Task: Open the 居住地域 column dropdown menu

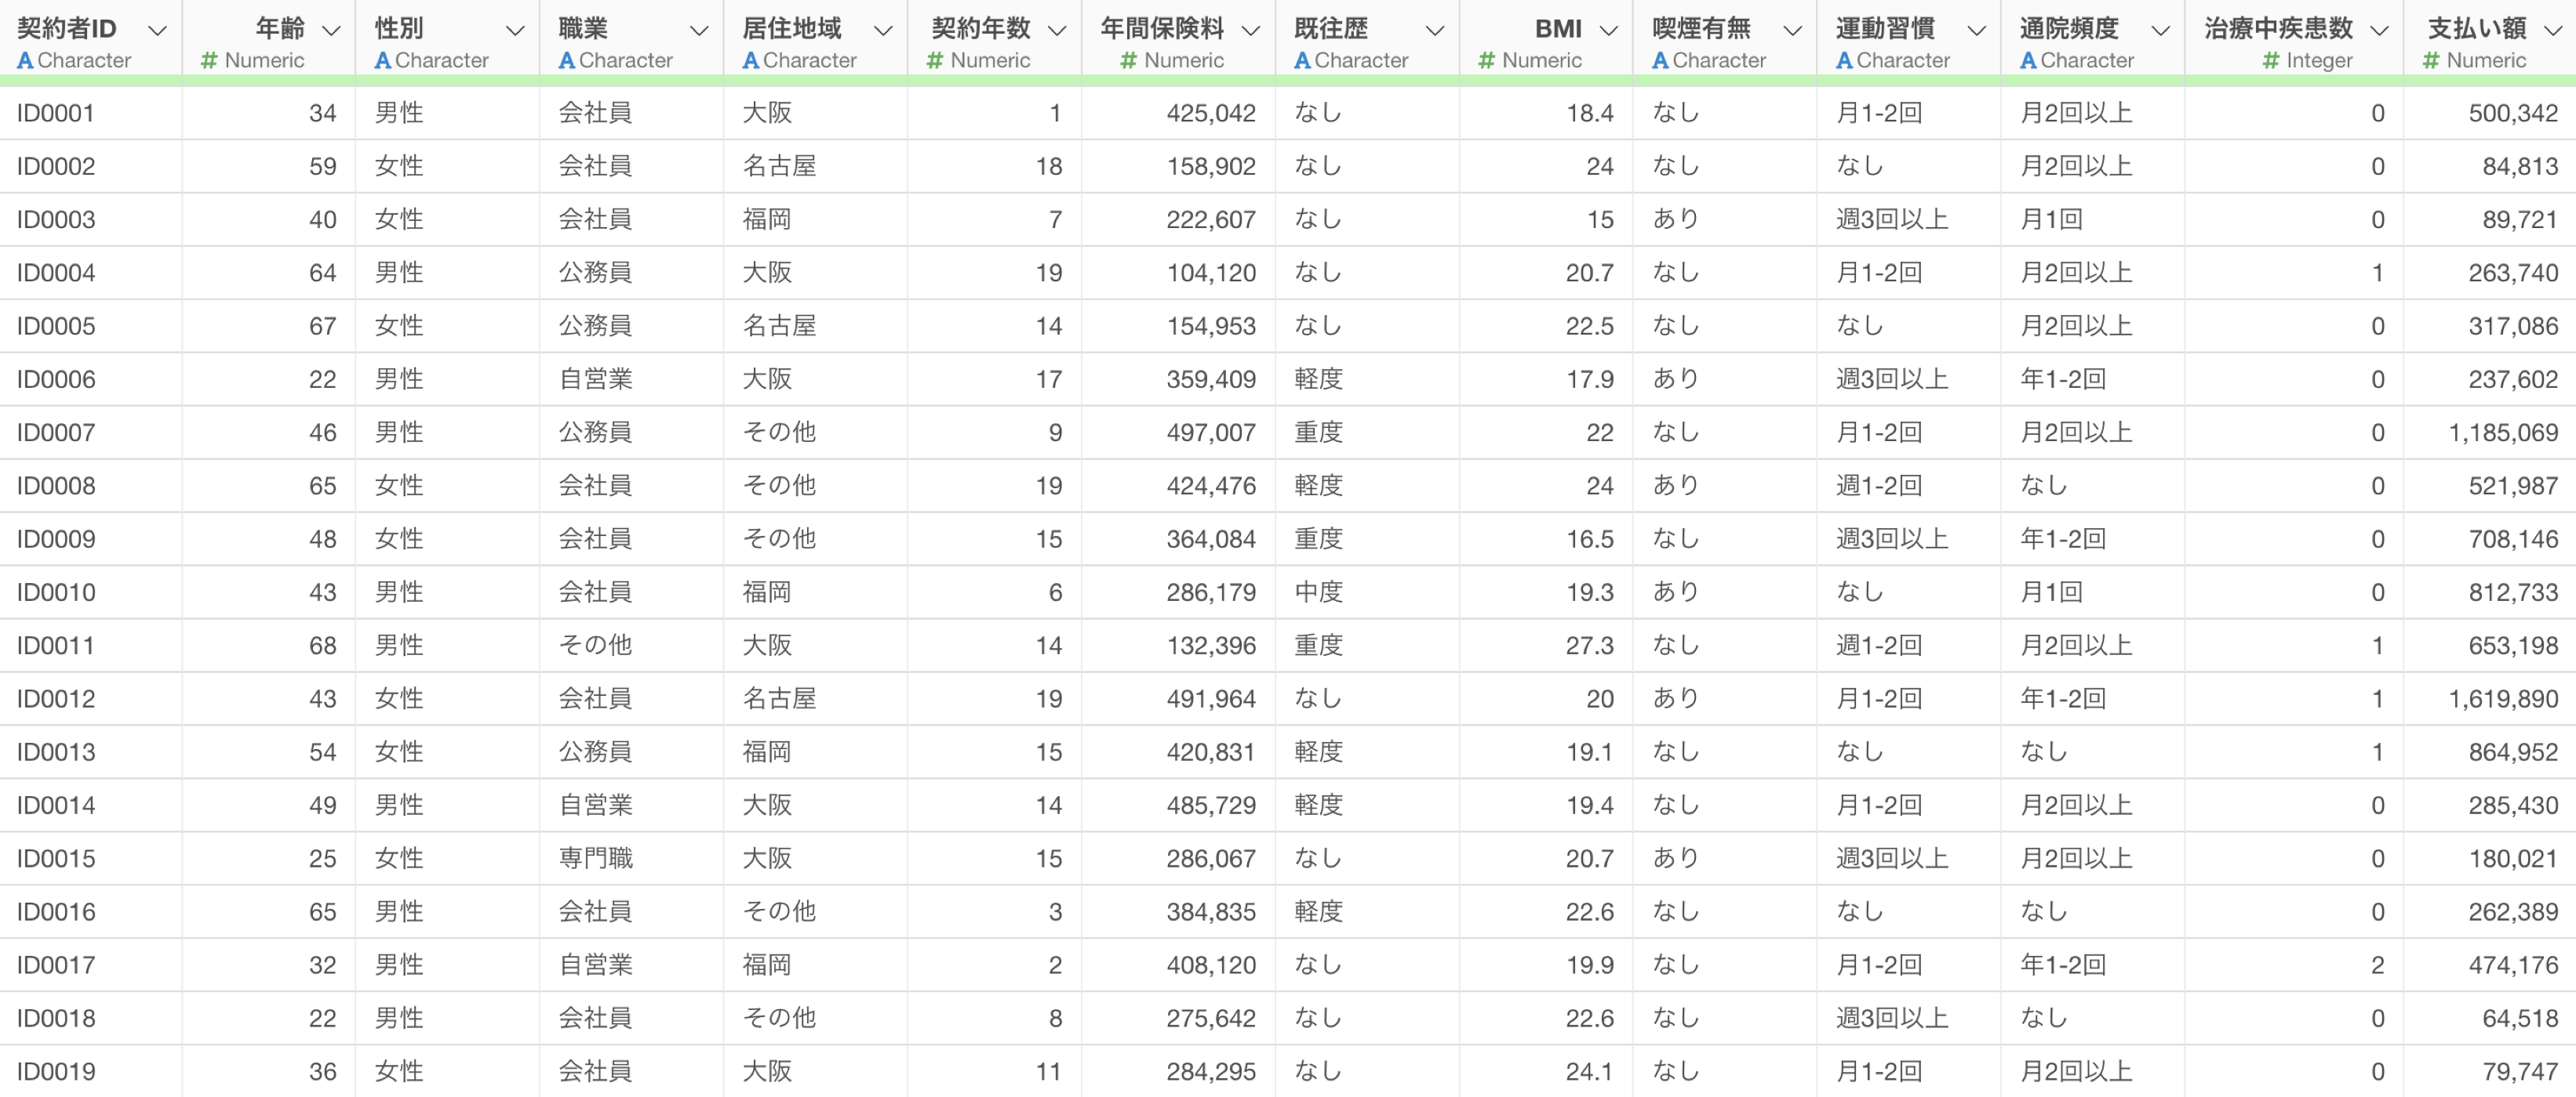Action: click(x=883, y=31)
